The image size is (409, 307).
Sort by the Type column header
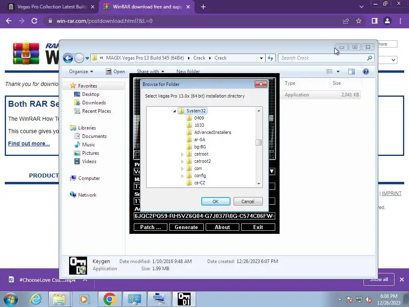click(x=306, y=83)
